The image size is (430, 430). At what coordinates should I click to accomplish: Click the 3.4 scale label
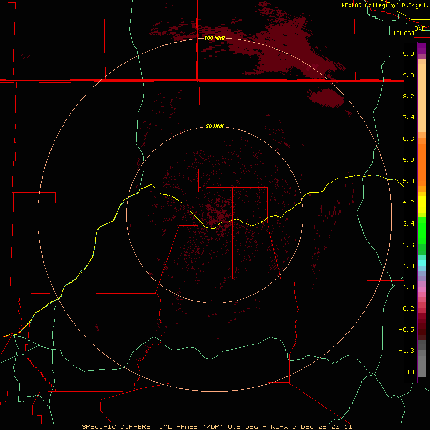point(408,224)
